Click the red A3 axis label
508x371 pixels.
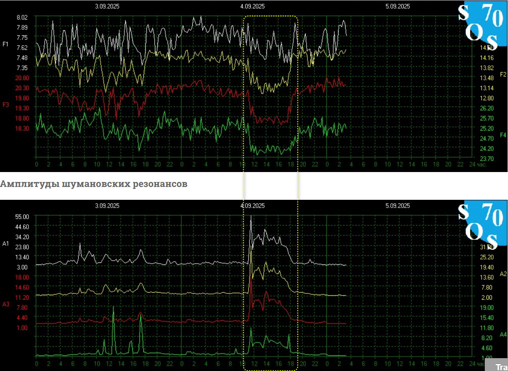(x=6, y=304)
